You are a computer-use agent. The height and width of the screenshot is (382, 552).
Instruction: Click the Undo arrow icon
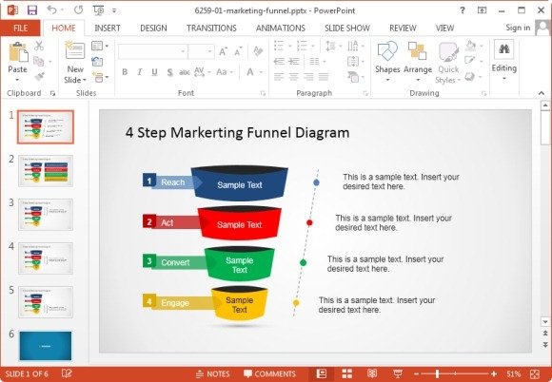click(x=51, y=10)
